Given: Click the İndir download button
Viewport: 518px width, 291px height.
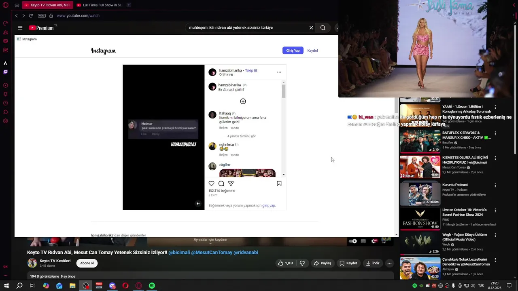Looking at the screenshot, I should [x=373, y=263].
